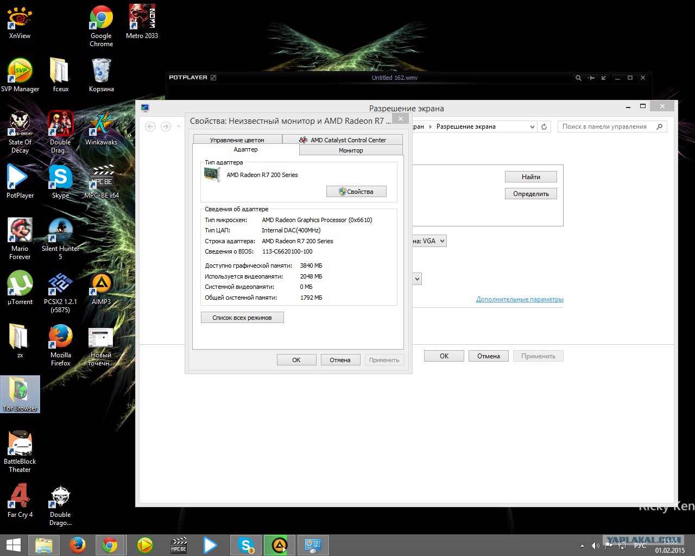695x556 pixels.
Task: Launch Google Chrome from the desktop
Action: (101, 26)
